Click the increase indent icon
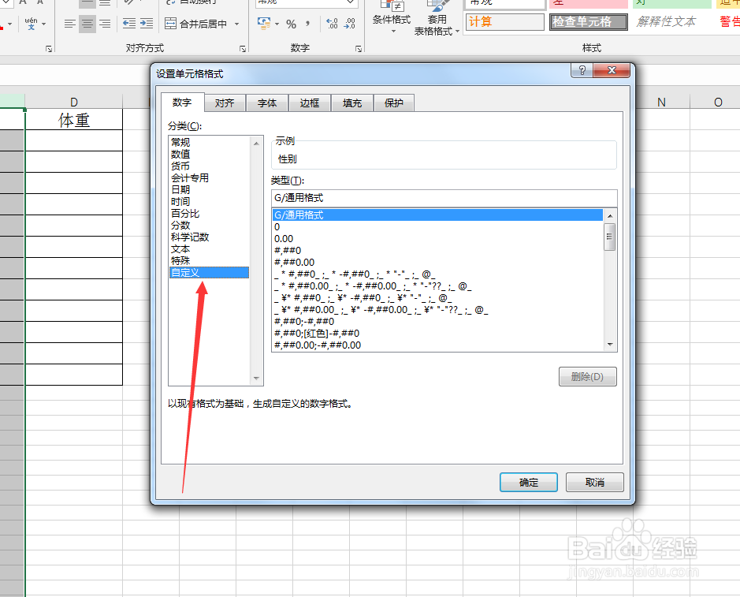The width and height of the screenshot is (740, 597). point(147,24)
